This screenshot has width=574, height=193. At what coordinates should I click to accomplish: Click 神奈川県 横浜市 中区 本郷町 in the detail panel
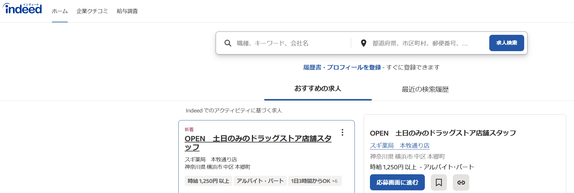pyautogui.click(x=408, y=156)
